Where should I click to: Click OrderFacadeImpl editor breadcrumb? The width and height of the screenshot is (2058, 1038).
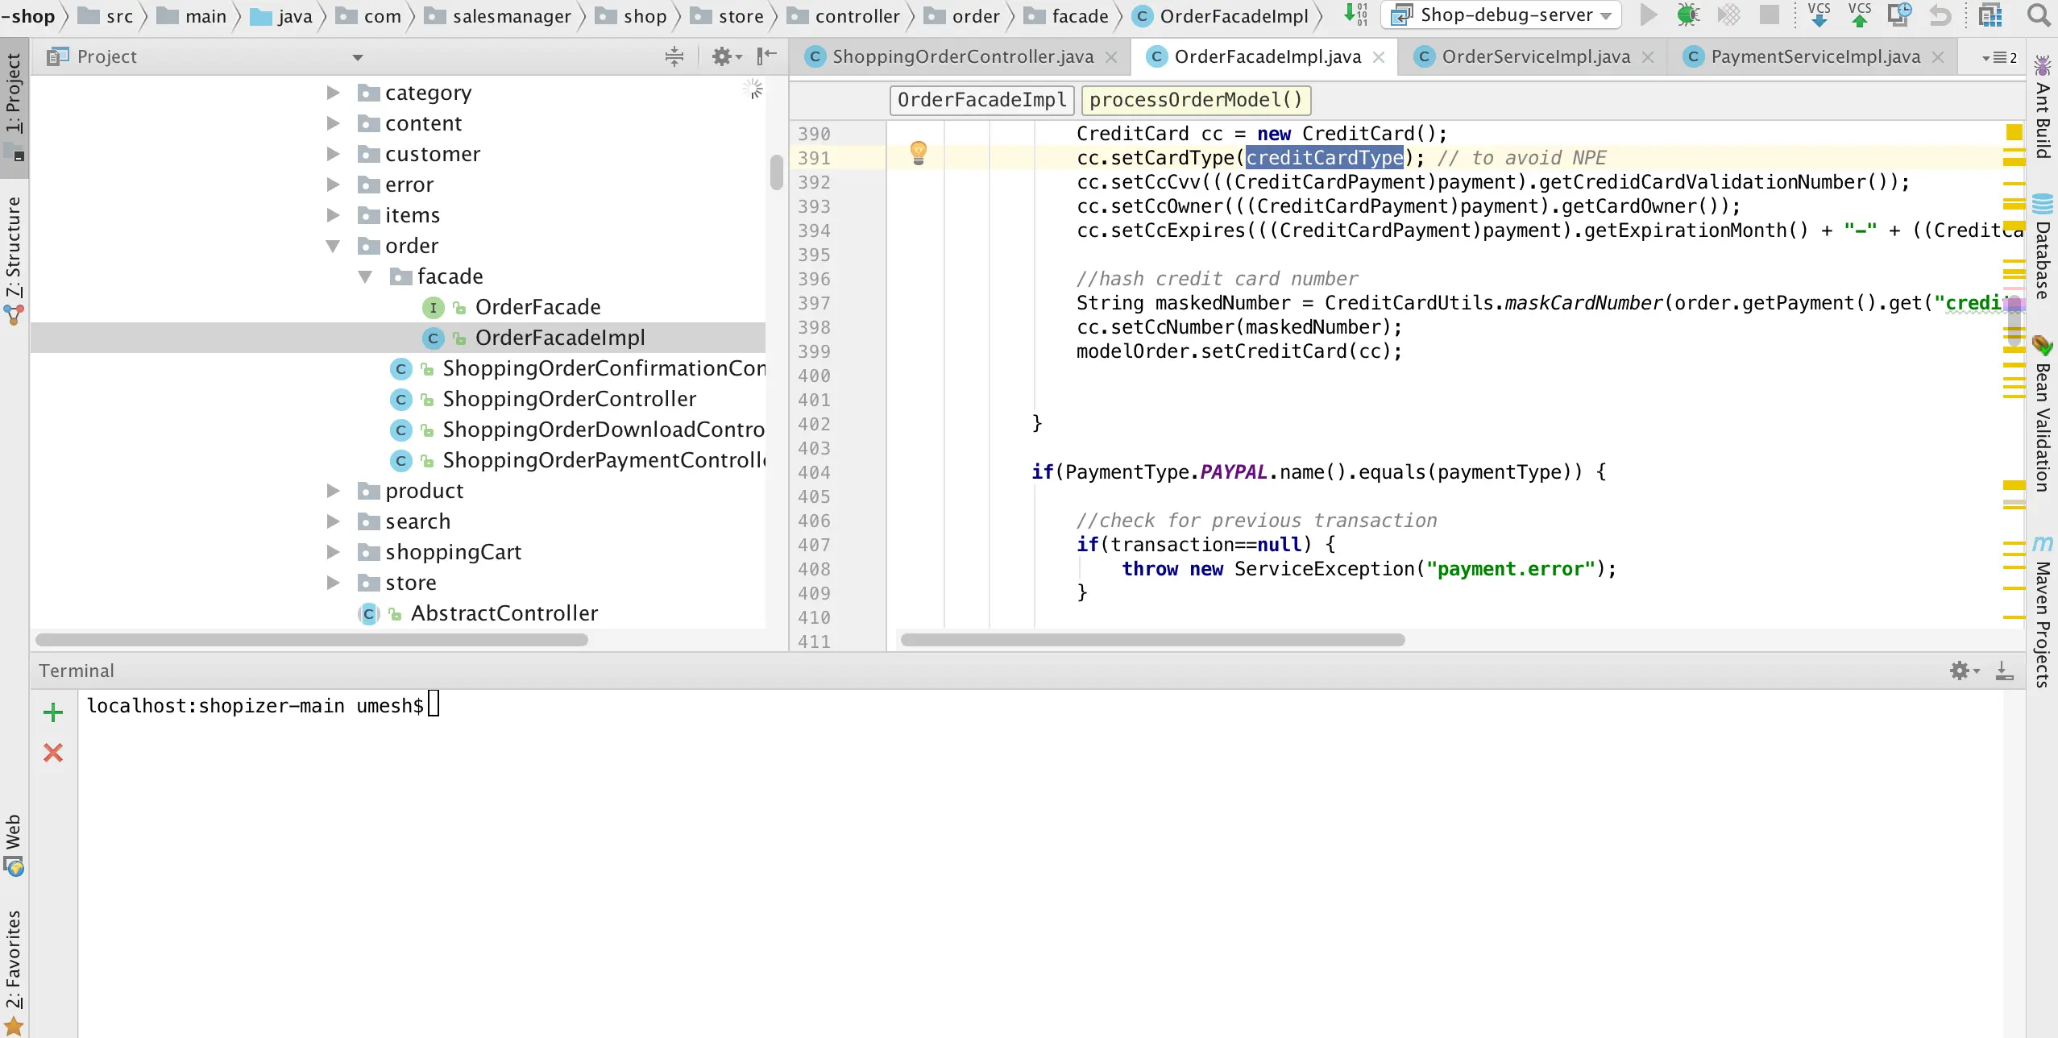[981, 100]
